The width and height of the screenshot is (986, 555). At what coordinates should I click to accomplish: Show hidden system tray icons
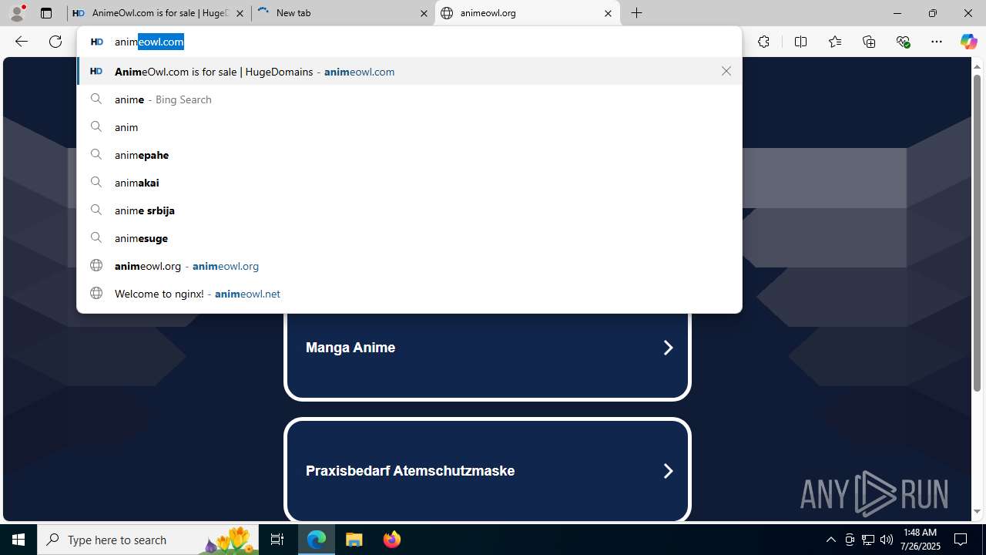[x=830, y=540]
